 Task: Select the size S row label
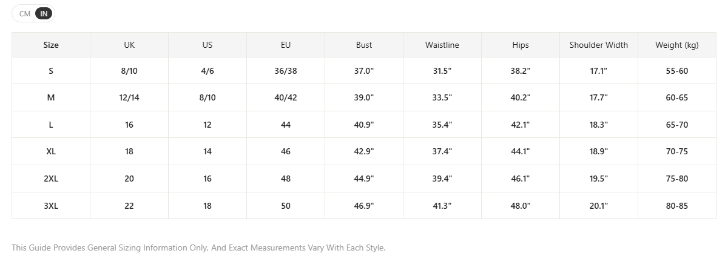51,71
